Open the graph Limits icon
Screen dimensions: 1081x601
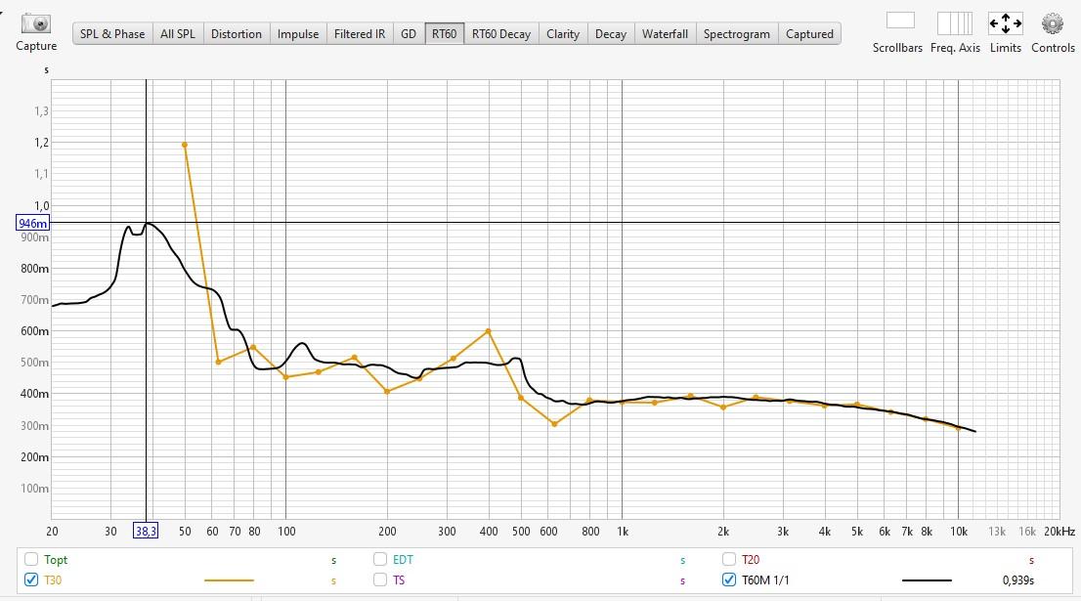point(1005,23)
